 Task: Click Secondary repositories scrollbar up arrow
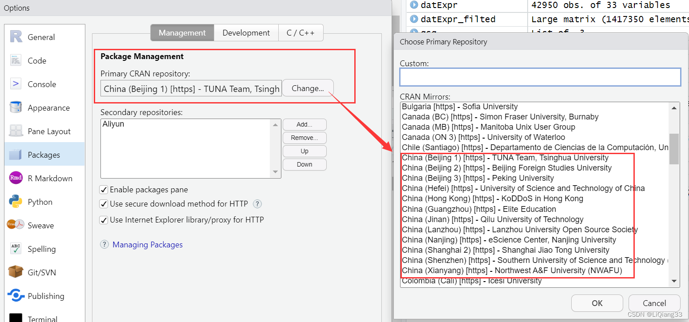(276, 125)
